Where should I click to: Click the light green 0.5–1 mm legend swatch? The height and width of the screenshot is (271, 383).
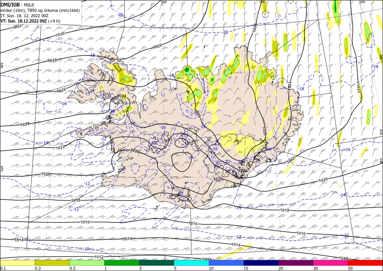pyautogui.click(x=87, y=263)
